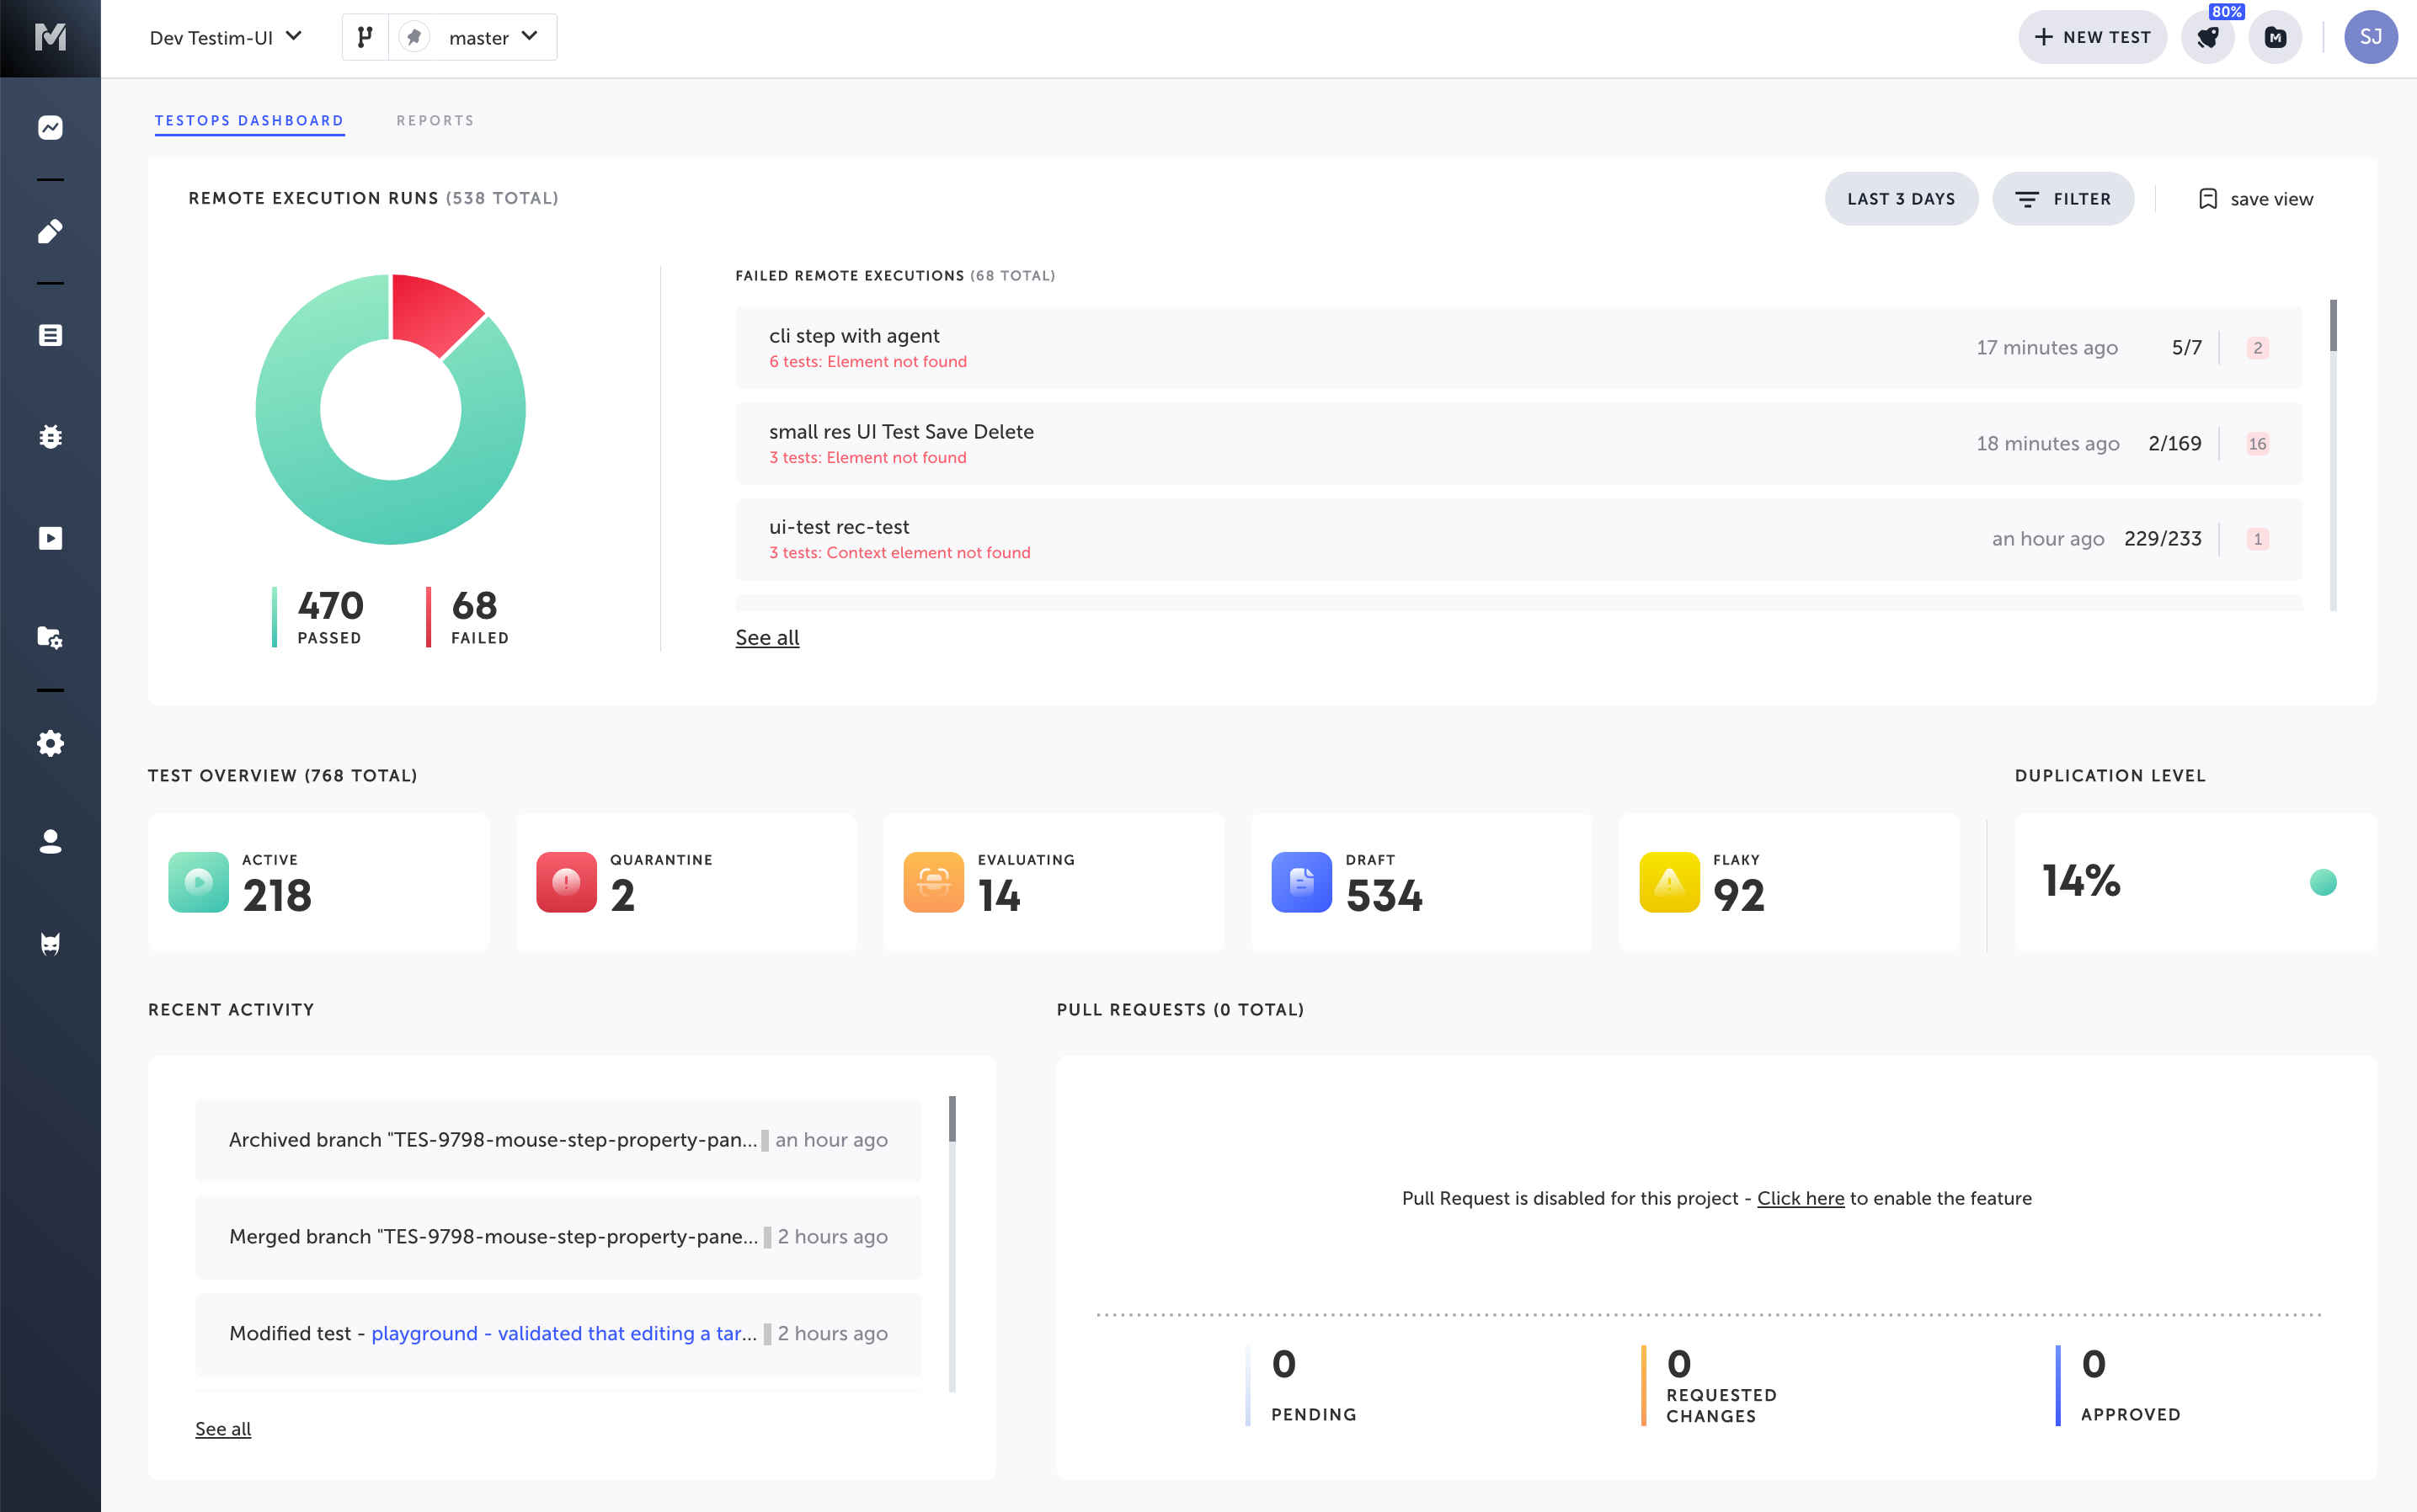
Task: Click the failed executions list scrollbar
Action: tap(2333, 326)
